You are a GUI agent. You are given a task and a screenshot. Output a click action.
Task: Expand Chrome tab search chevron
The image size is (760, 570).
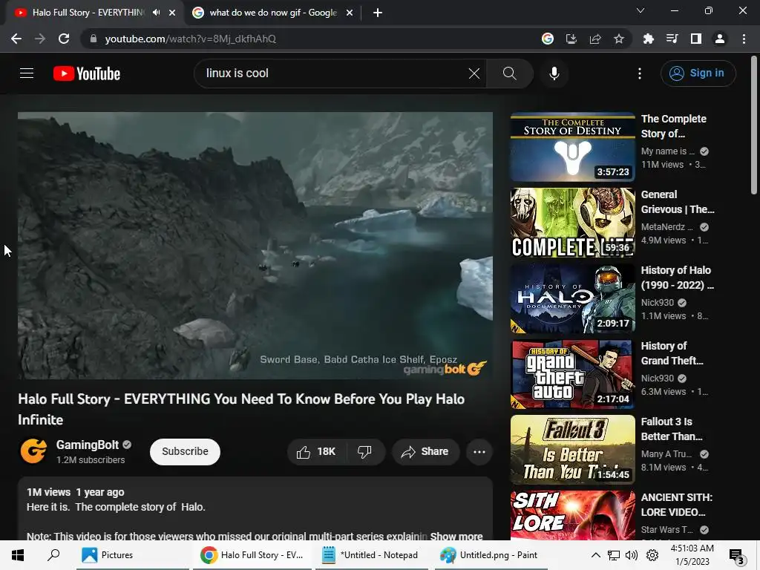(x=641, y=10)
